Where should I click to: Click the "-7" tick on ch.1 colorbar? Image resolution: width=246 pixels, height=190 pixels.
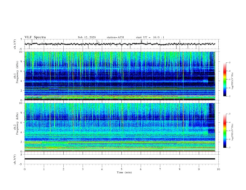[229, 97]
